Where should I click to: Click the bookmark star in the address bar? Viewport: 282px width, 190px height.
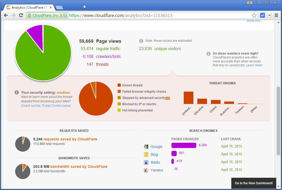pos(254,15)
